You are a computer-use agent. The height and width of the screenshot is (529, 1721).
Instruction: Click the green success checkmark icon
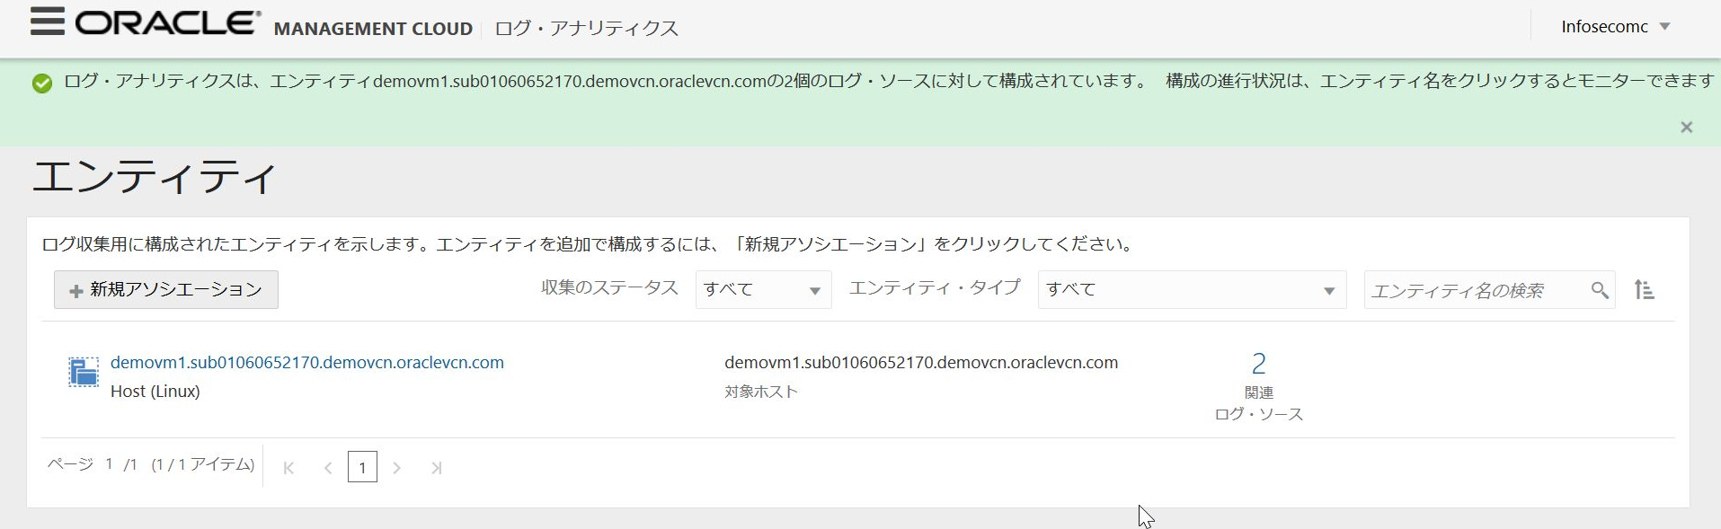tap(42, 84)
